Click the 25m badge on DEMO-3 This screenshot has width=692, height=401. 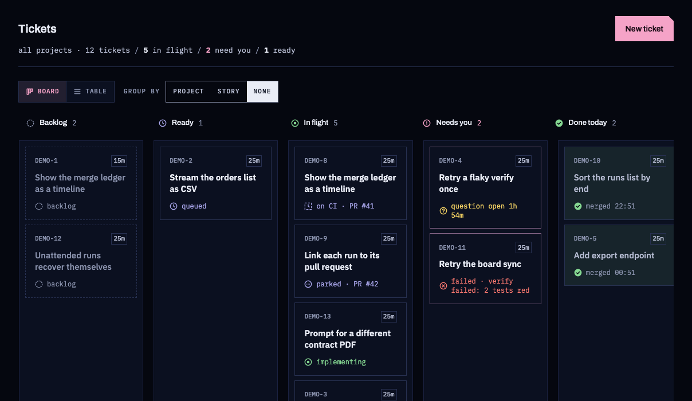(x=389, y=394)
